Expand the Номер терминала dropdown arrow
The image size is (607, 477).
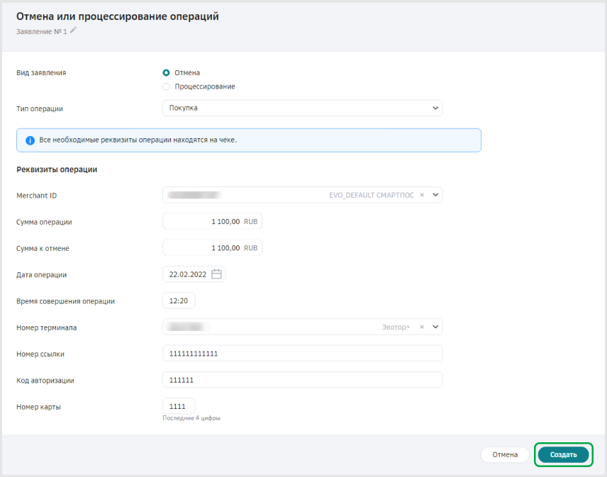pos(435,327)
